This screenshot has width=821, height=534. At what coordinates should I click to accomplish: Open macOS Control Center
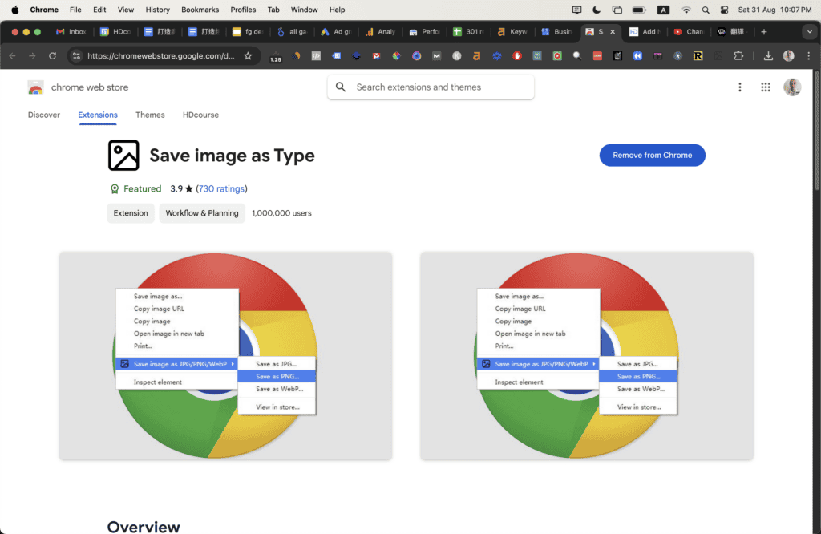pyautogui.click(x=724, y=10)
